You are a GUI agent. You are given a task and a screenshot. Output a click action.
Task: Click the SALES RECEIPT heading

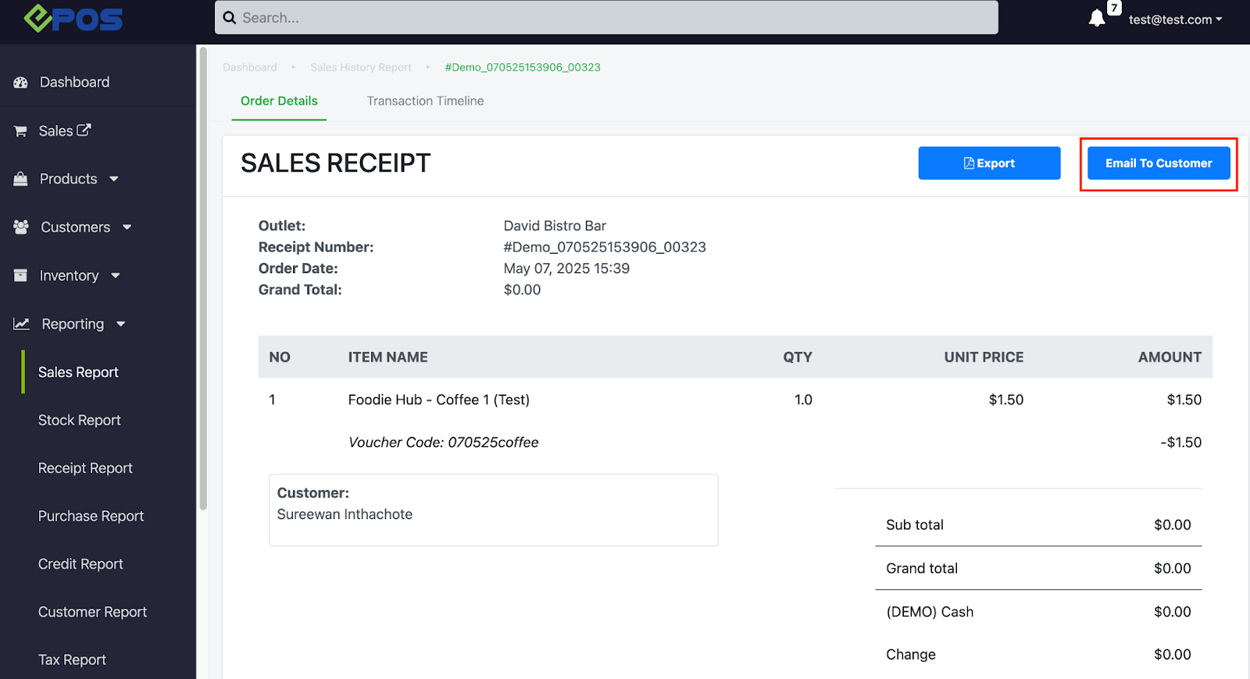336,163
